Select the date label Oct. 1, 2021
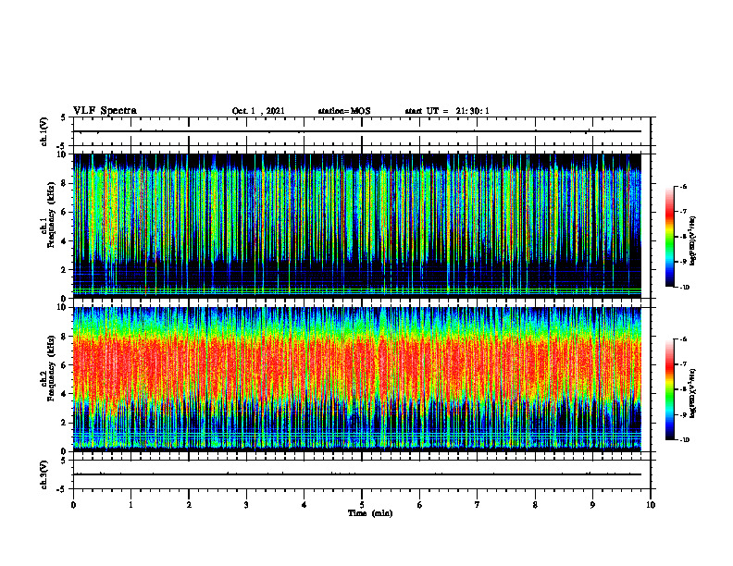The image size is (733, 566). point(258,111)
